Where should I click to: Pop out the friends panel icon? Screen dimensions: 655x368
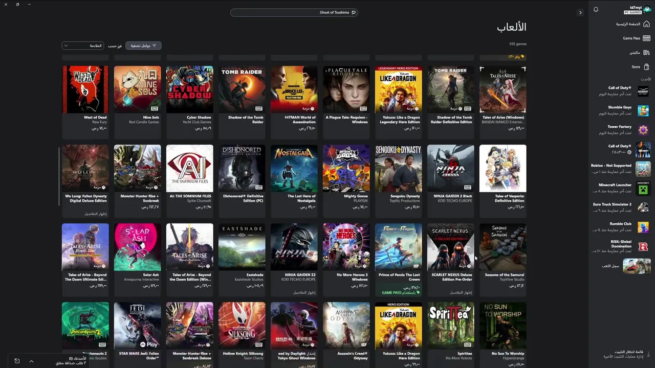(17, 361)
